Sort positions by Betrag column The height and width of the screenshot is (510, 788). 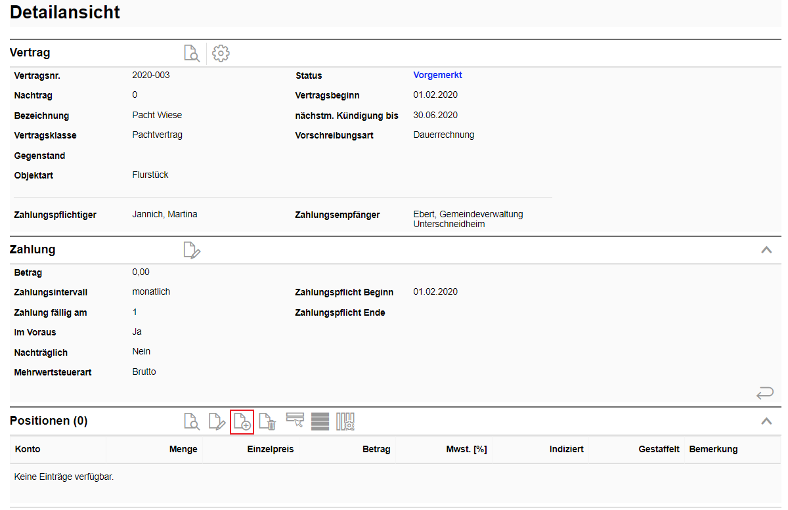(376, 450)
